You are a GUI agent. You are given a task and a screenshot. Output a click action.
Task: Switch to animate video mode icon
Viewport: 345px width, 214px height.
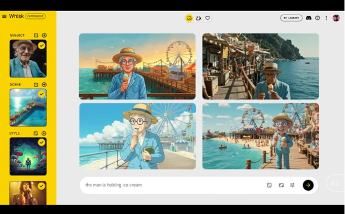point(198,18)
